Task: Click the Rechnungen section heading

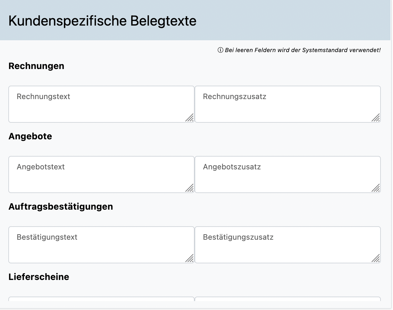Action: coord(36,66)
